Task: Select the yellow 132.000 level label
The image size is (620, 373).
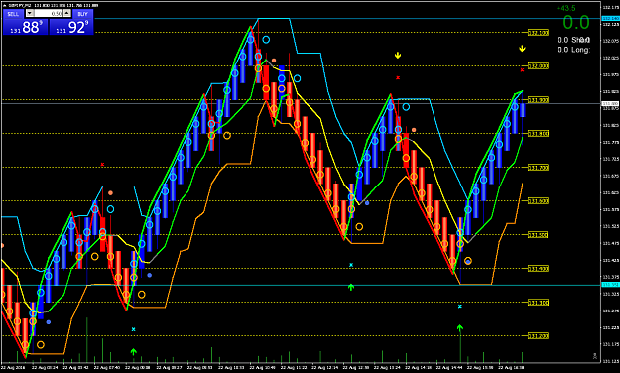Action: [538, 66]
